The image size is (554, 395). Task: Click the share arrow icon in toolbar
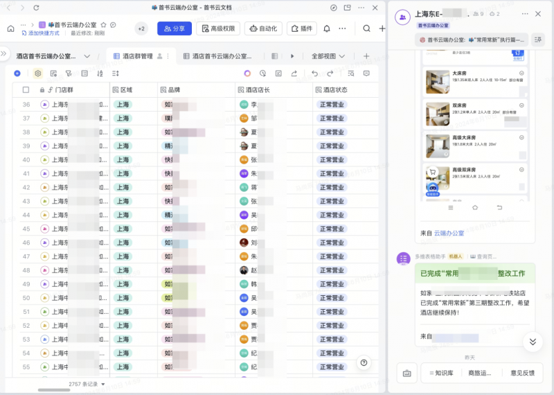coord(294,73)
